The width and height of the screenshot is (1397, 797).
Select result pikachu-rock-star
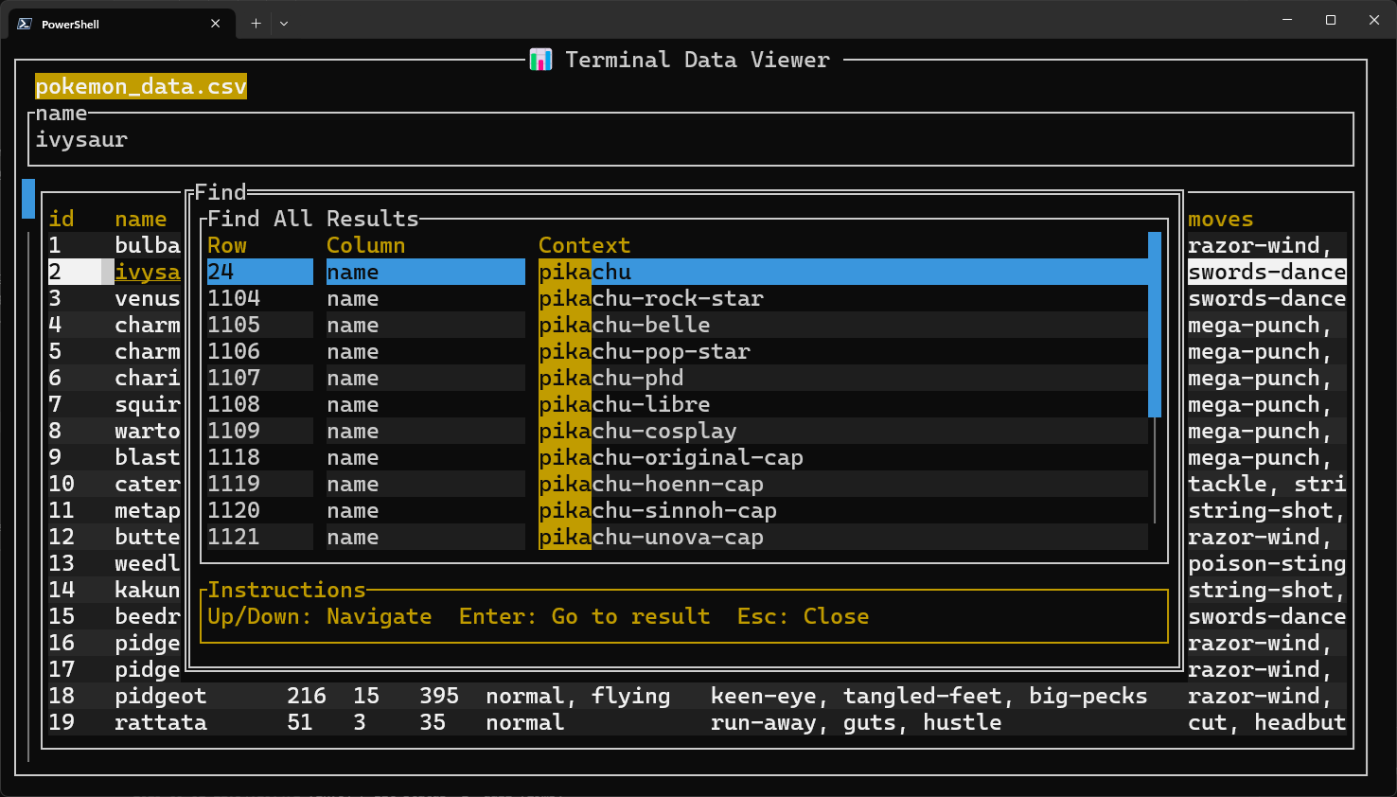pyautogui.click(x=678, y=298)
